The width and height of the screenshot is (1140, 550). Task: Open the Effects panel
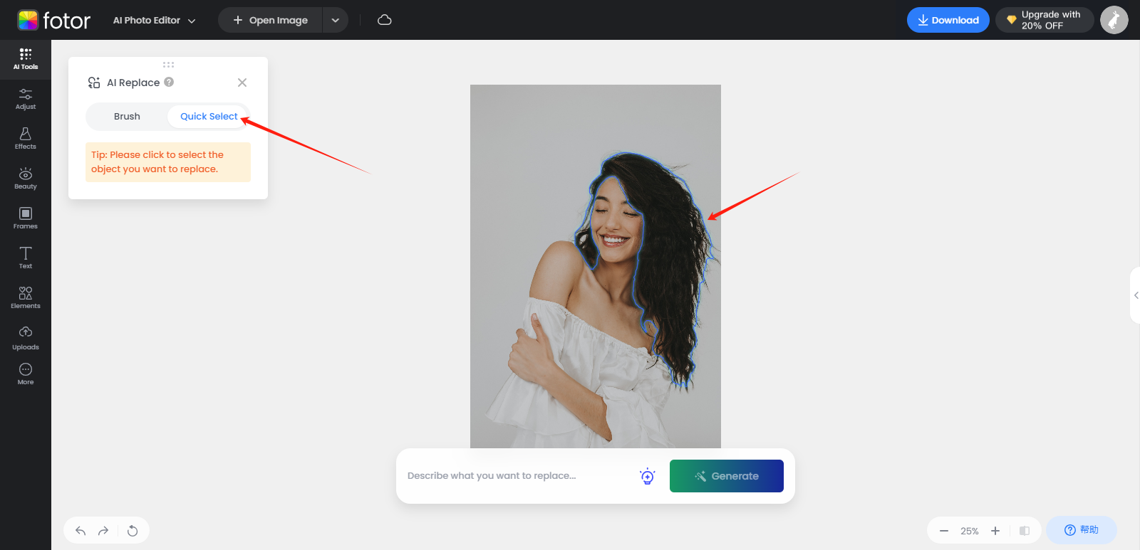point(26,139)
